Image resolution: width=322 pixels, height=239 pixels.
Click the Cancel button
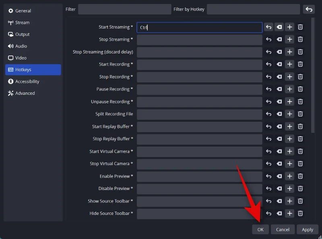pyautogui.click(x=283, y=229)
